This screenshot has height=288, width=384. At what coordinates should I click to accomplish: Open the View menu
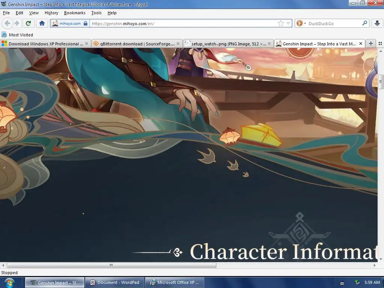point(34,13)
